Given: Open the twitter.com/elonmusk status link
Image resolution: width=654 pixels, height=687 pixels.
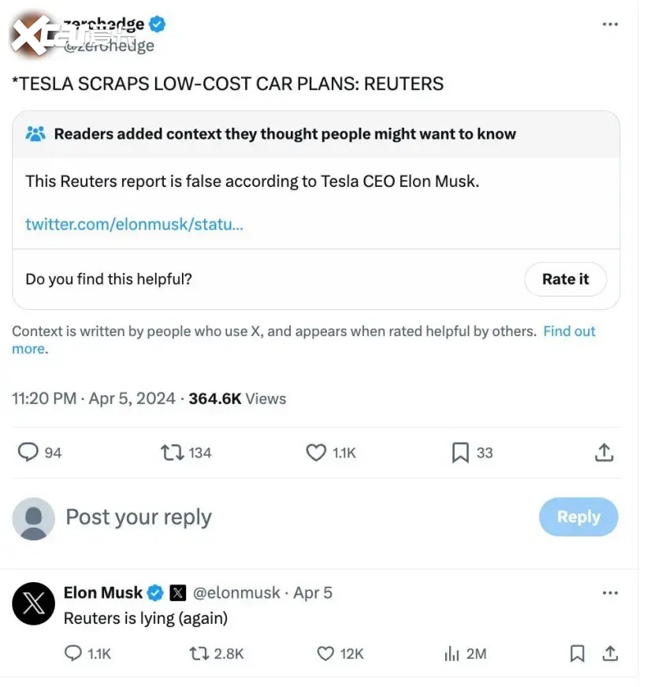Looking at the screenshot, I should click(x=134, y=224).
